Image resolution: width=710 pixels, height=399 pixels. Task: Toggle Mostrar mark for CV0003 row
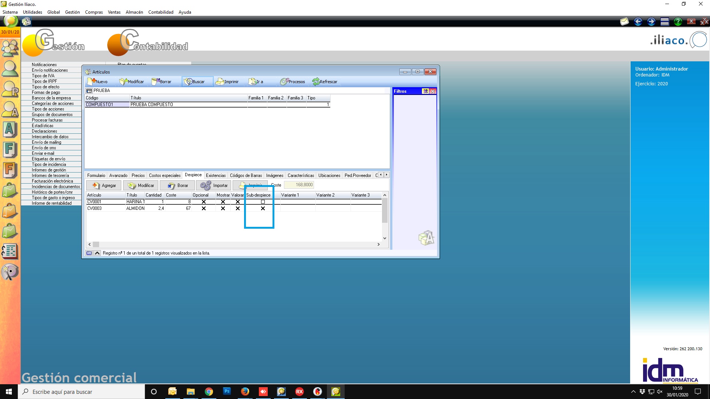point(223,208)
